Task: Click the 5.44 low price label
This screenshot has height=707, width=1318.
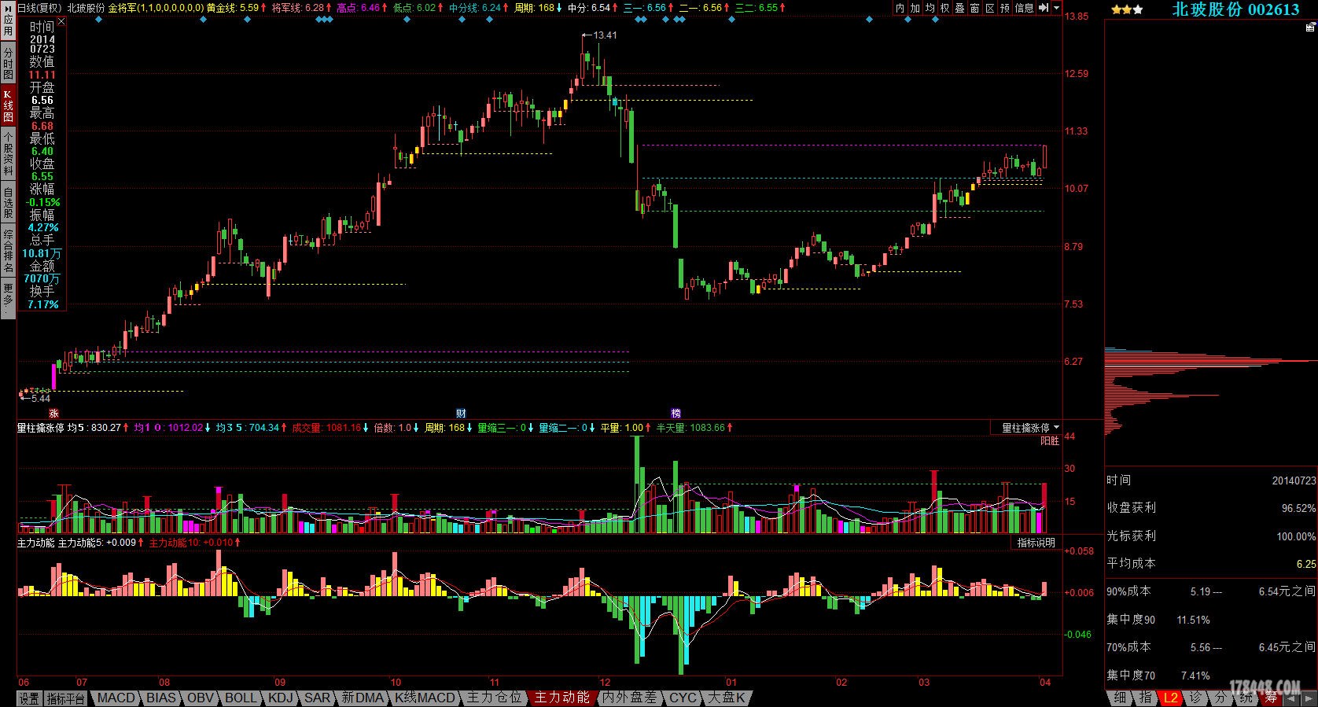Action: (x=41, y=399)
